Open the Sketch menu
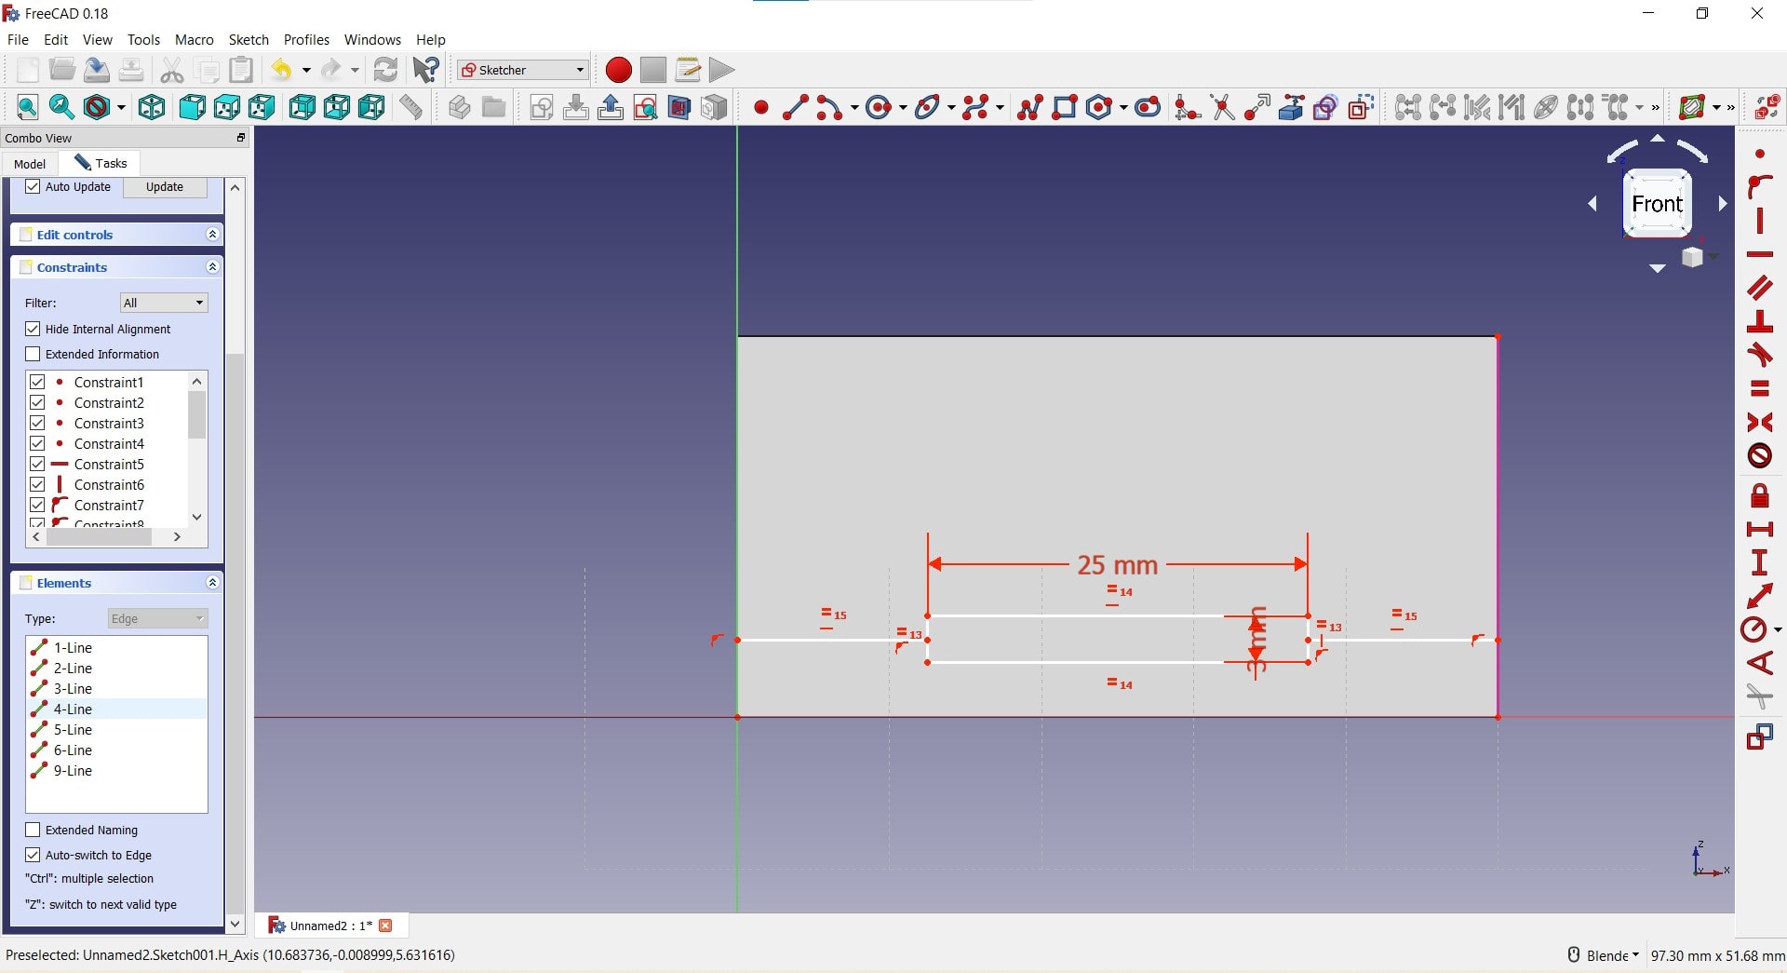Screen dimensions: 1787x973 (x=249, y=40)
